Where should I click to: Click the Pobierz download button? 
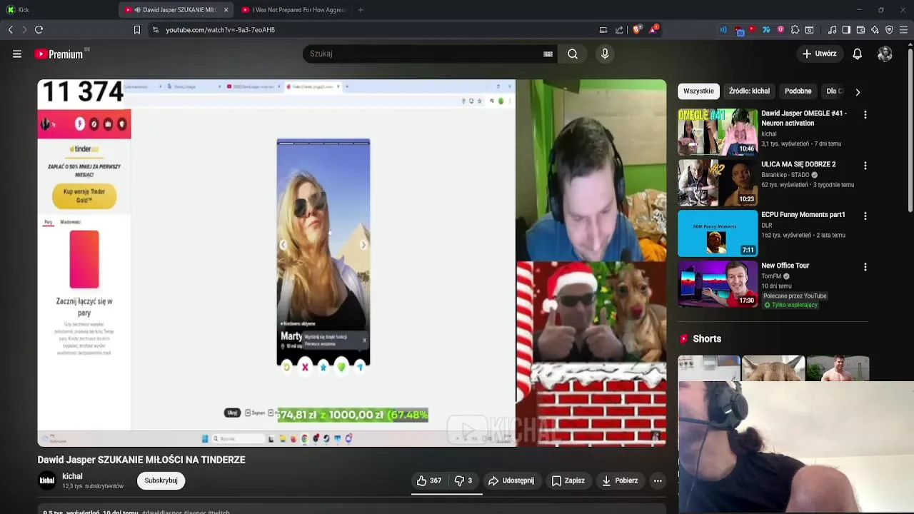point(620,480)
